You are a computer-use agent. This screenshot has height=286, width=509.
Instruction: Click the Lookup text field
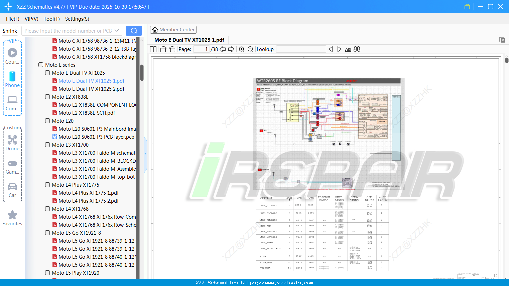click(x=301, y=49)
